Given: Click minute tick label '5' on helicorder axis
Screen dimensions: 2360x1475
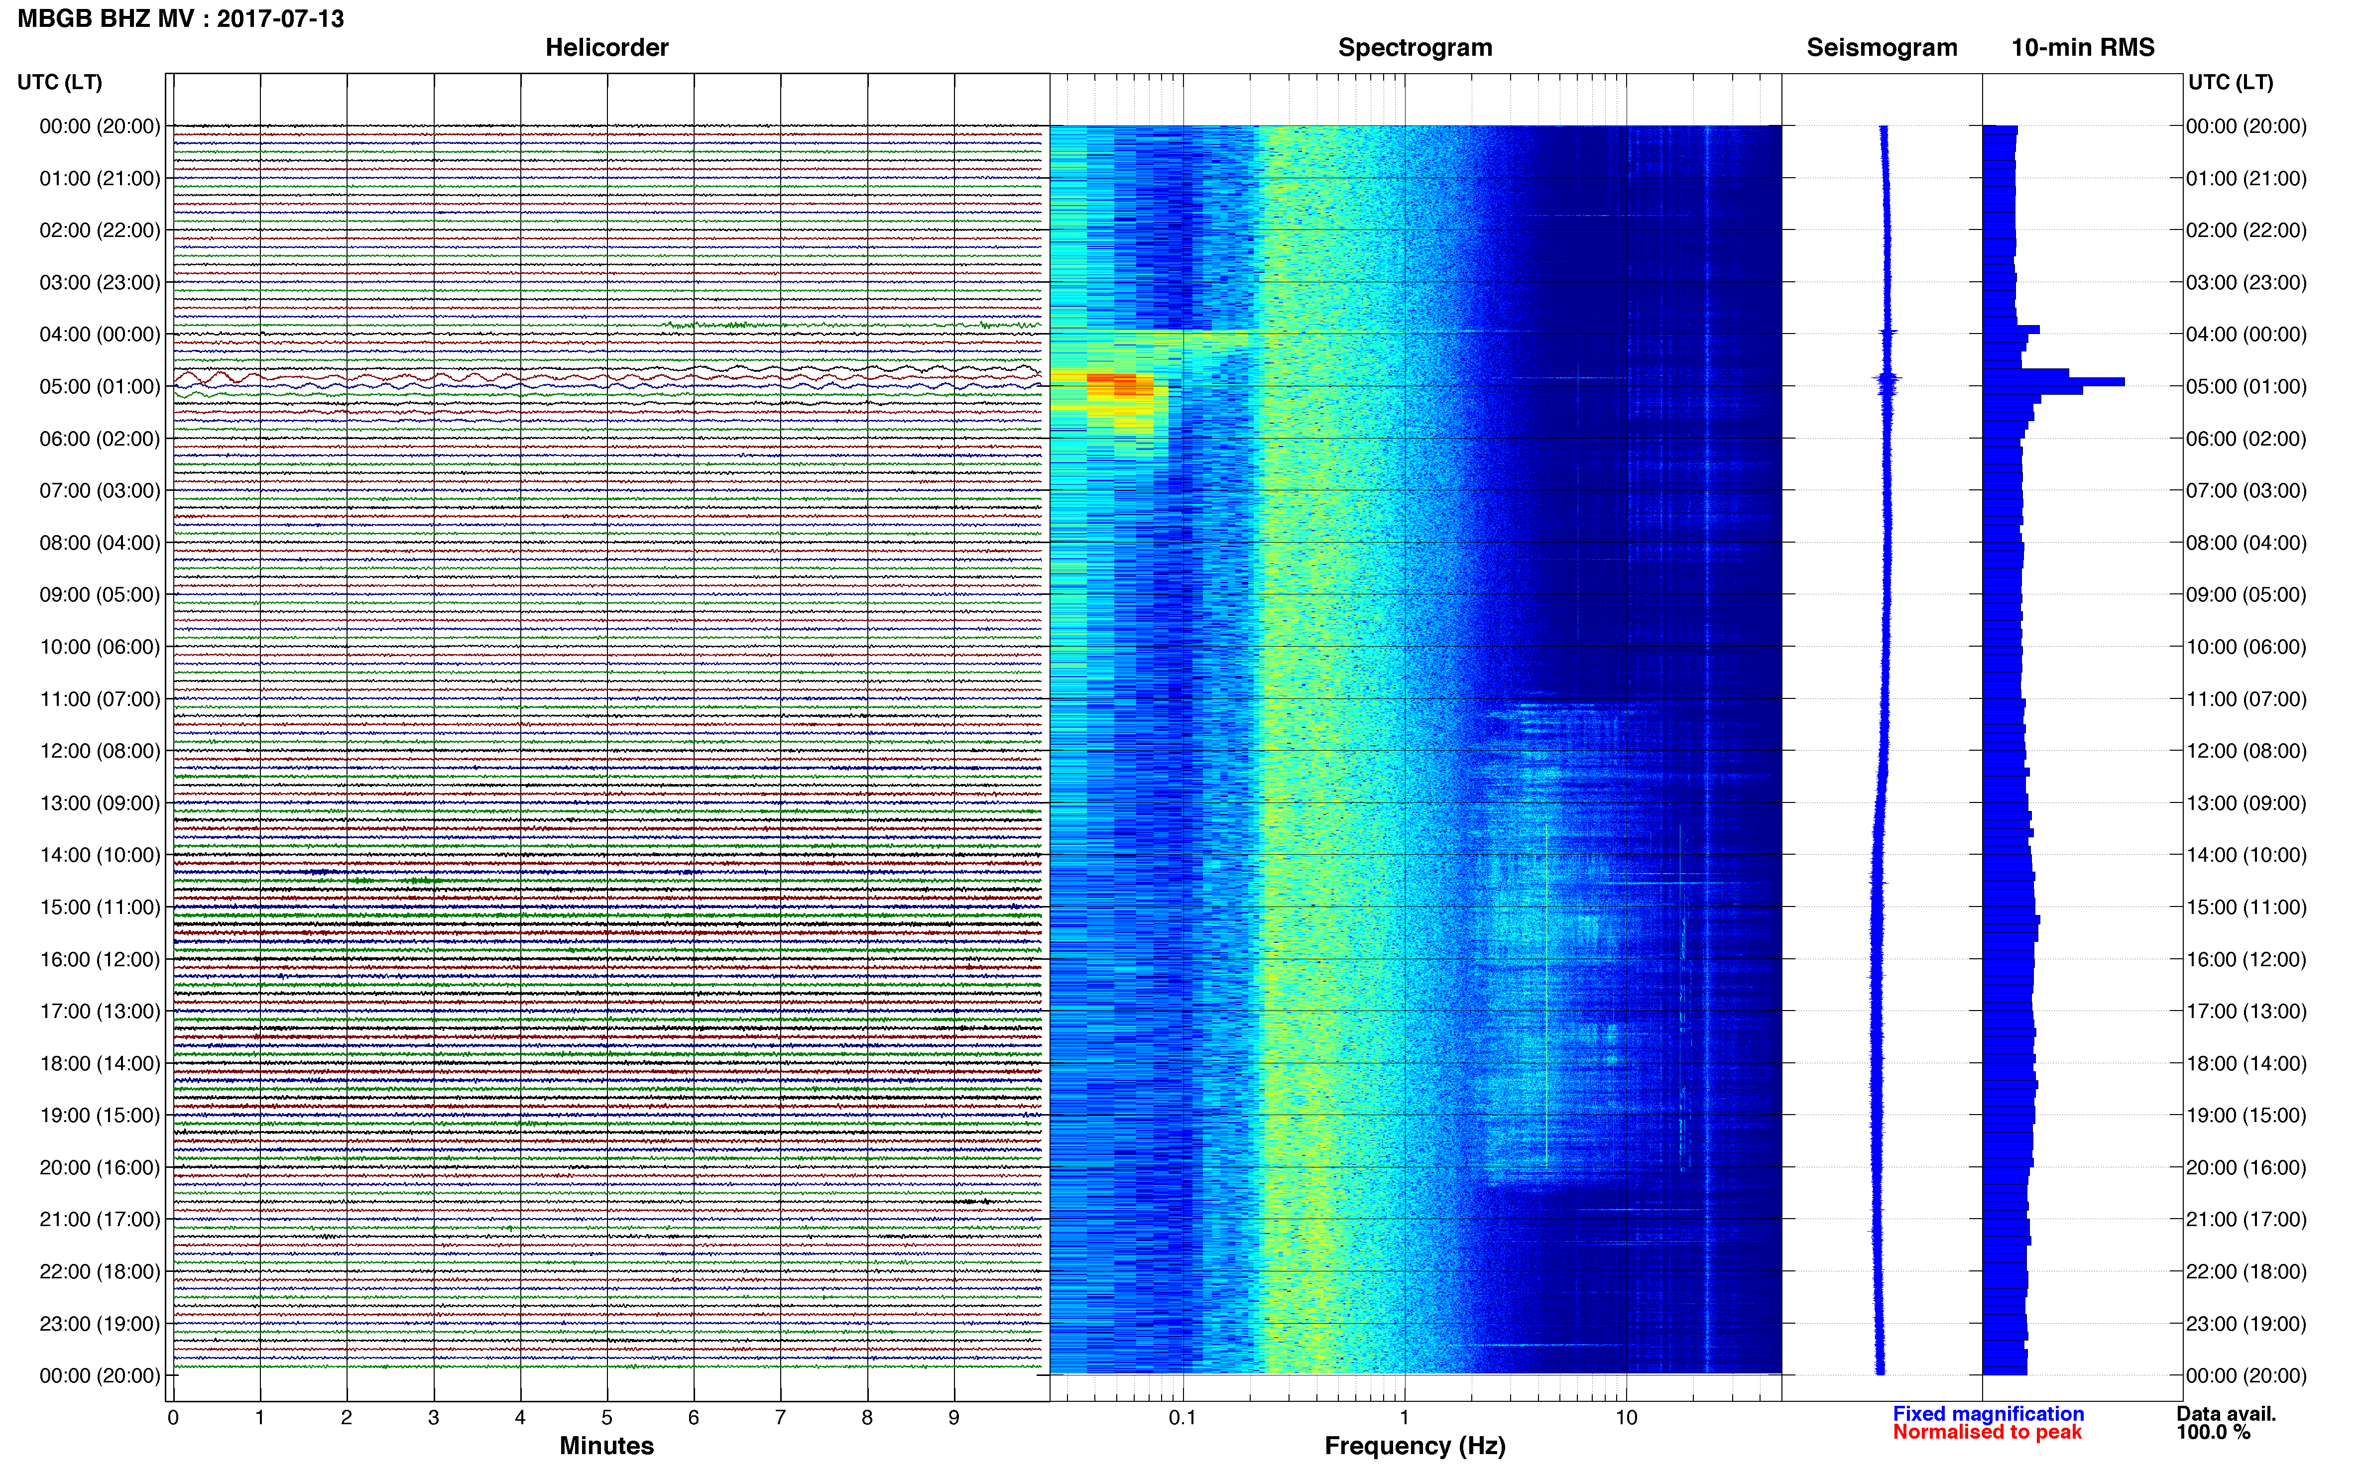Looking at the screenshot, I should pyautogui.click(x=607, y=1417).
